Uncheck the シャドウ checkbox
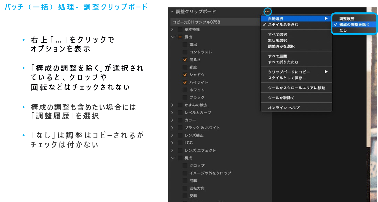Viewport: 378px width, 202px height. (185, 75)
